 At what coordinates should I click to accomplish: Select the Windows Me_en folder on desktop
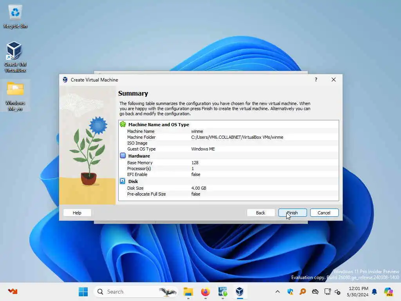pos(15,96)
